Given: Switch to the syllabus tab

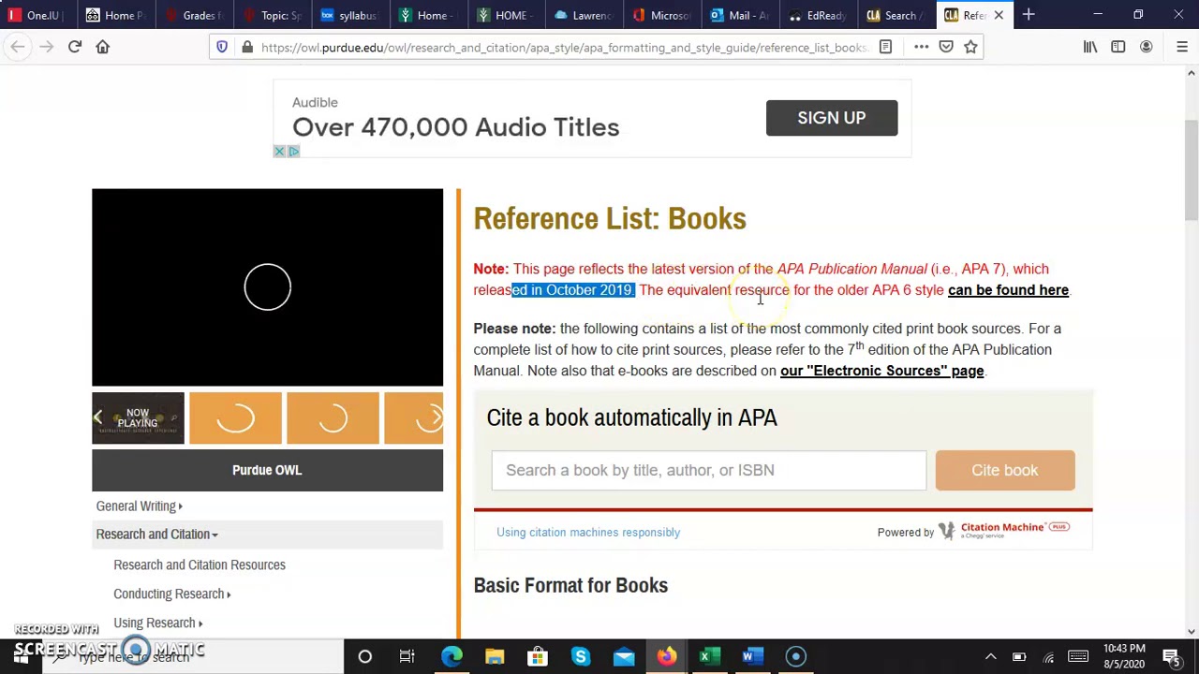Looking at the screenshot, I should click(348, 15).
